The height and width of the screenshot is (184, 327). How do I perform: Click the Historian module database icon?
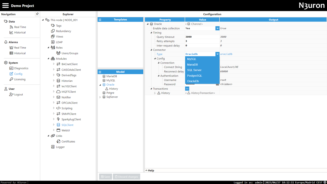click(x=58, y=81)
